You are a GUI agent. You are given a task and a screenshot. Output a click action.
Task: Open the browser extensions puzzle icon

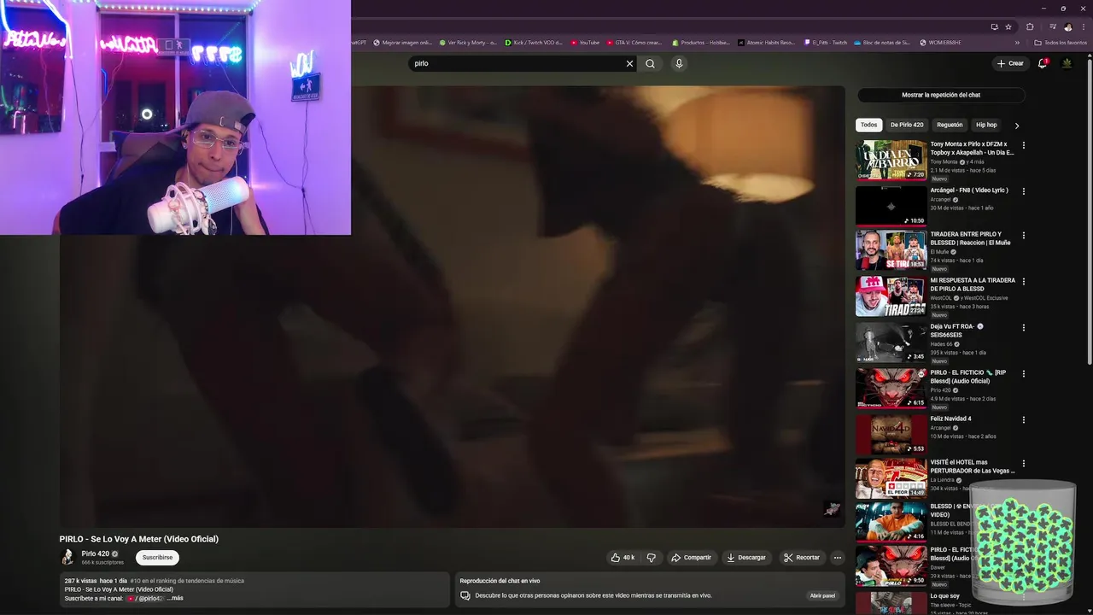(x=1030, y=26)
